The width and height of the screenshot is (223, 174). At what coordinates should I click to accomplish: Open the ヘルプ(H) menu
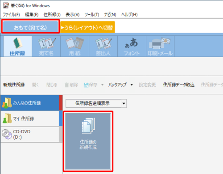coord(129,15)
